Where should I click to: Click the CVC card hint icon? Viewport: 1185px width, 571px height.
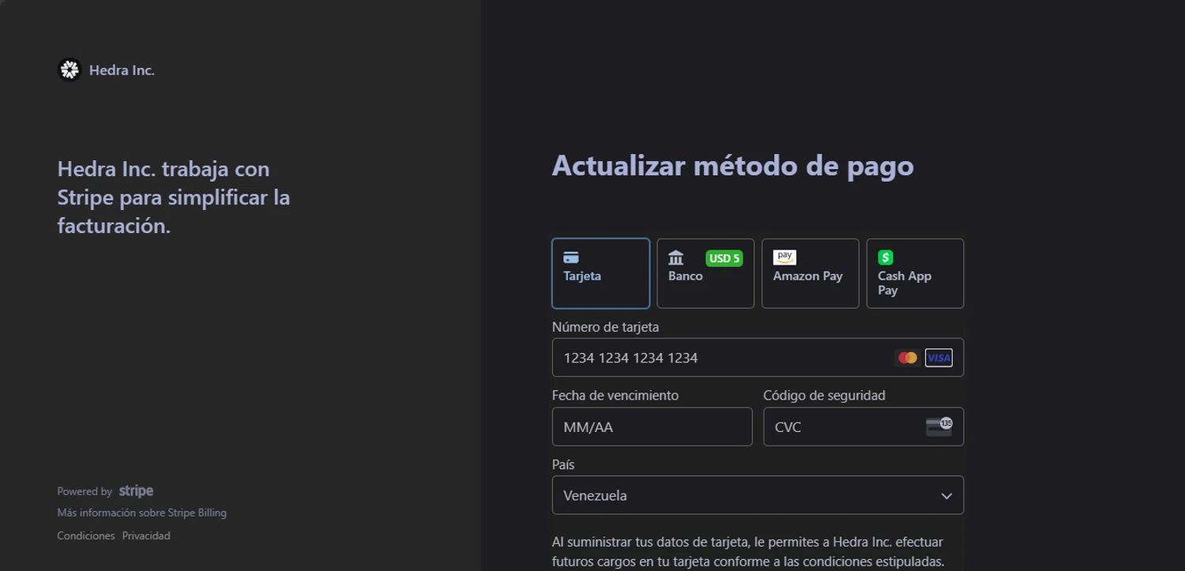click(x=939, y=426)
